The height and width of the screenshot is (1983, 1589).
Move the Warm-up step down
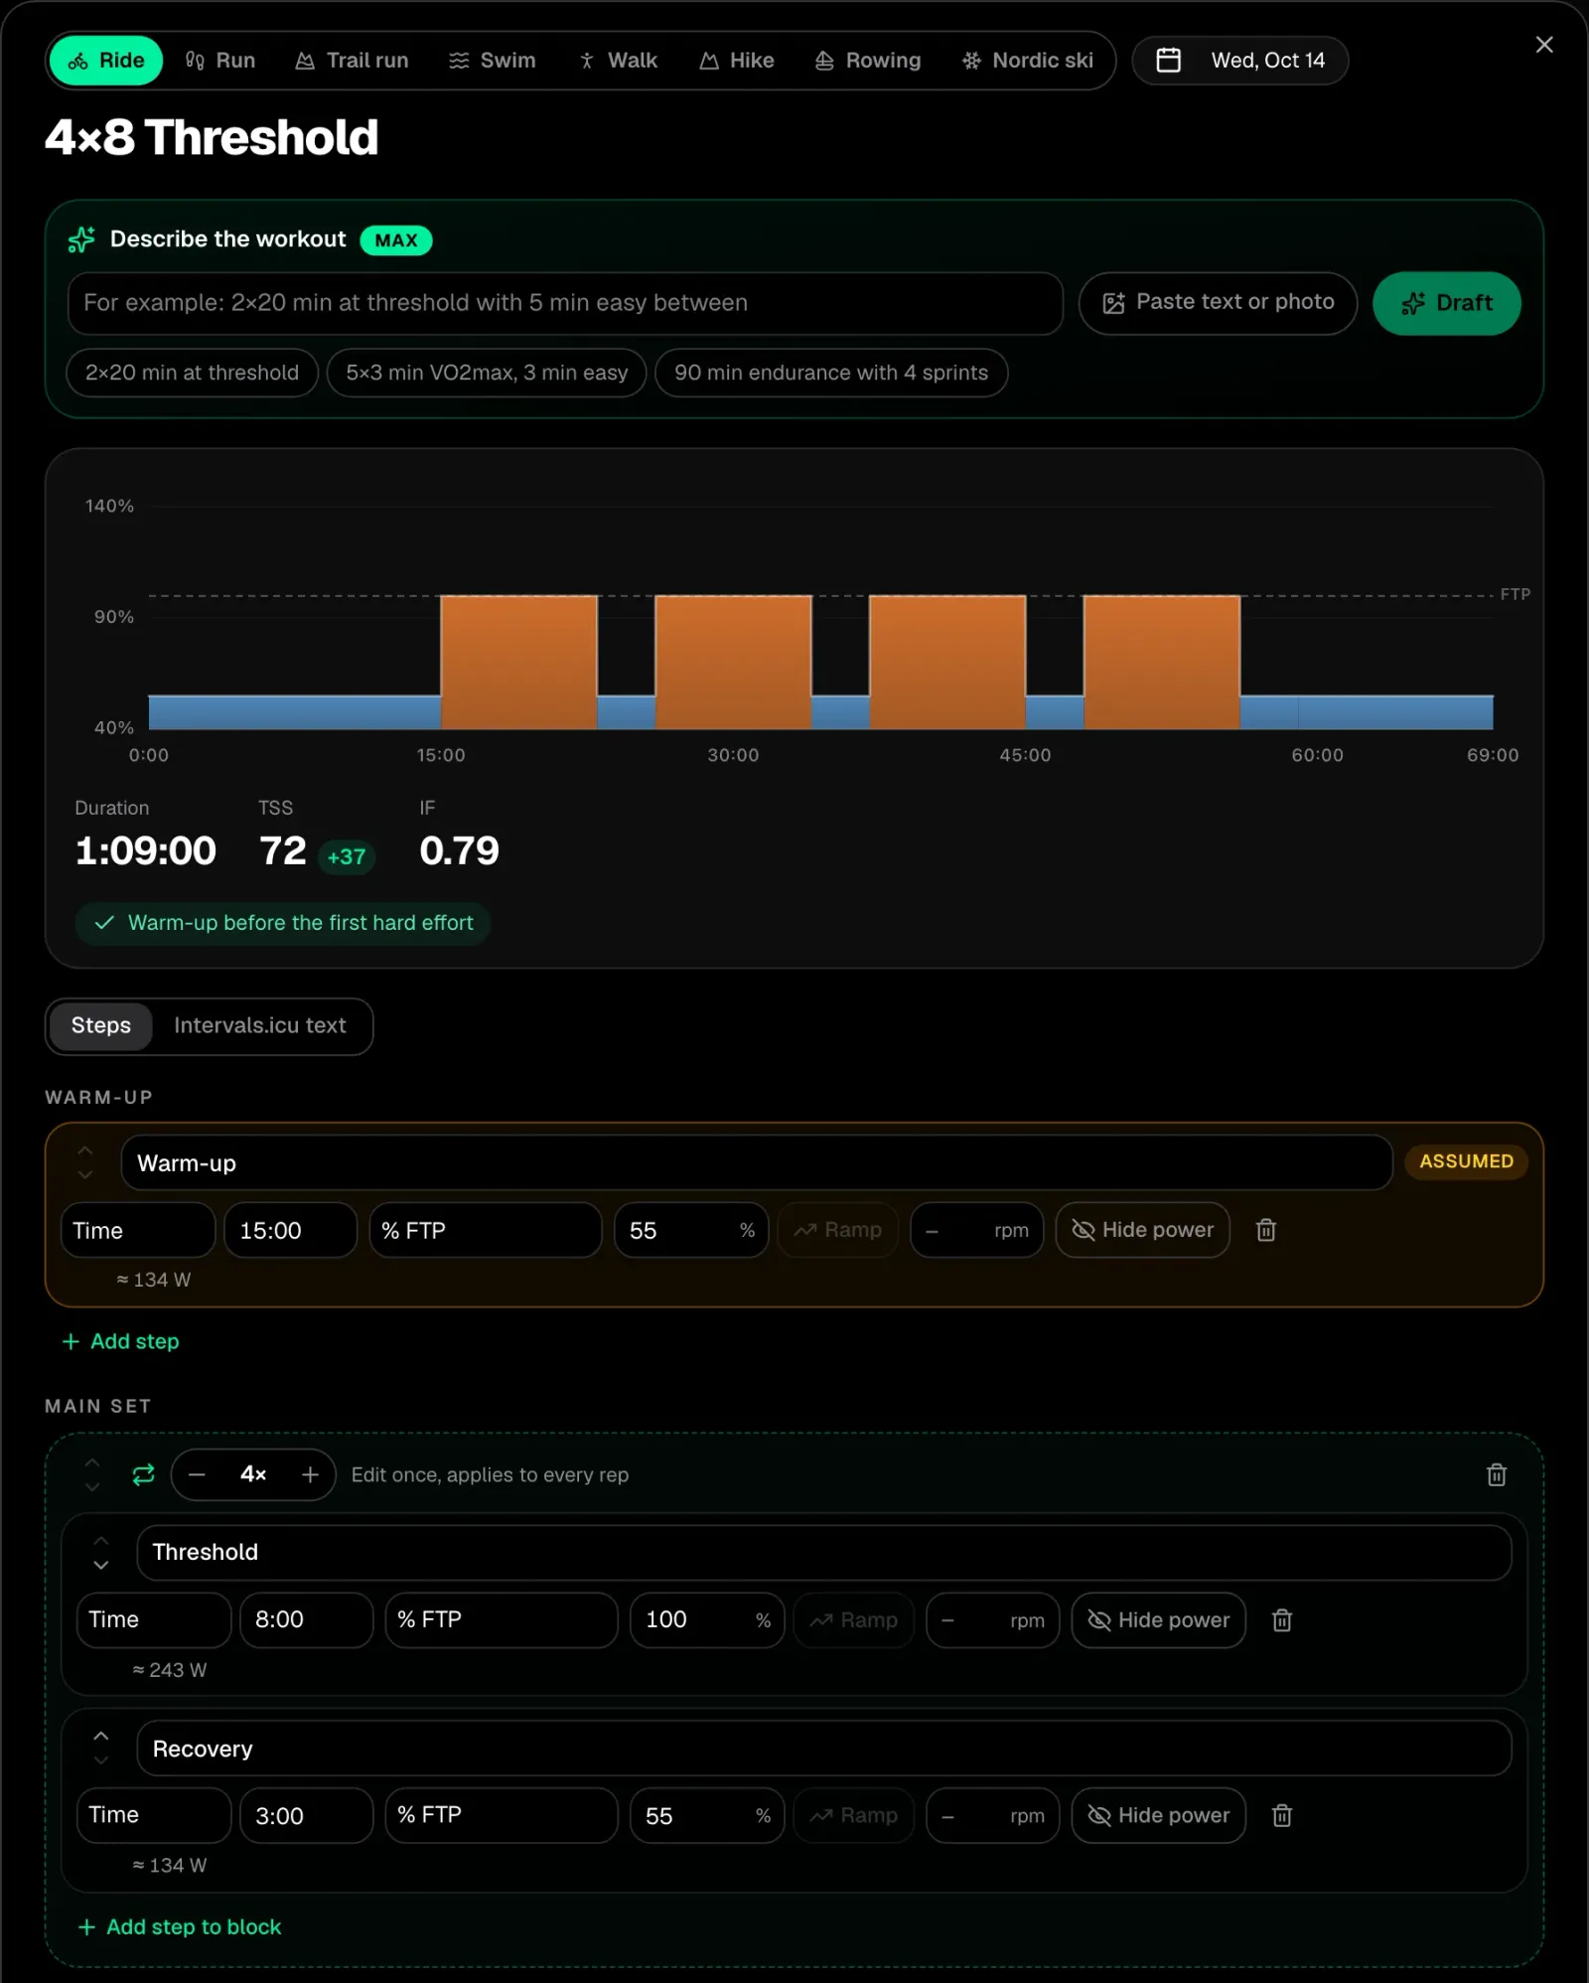[x=85, y=1174]
